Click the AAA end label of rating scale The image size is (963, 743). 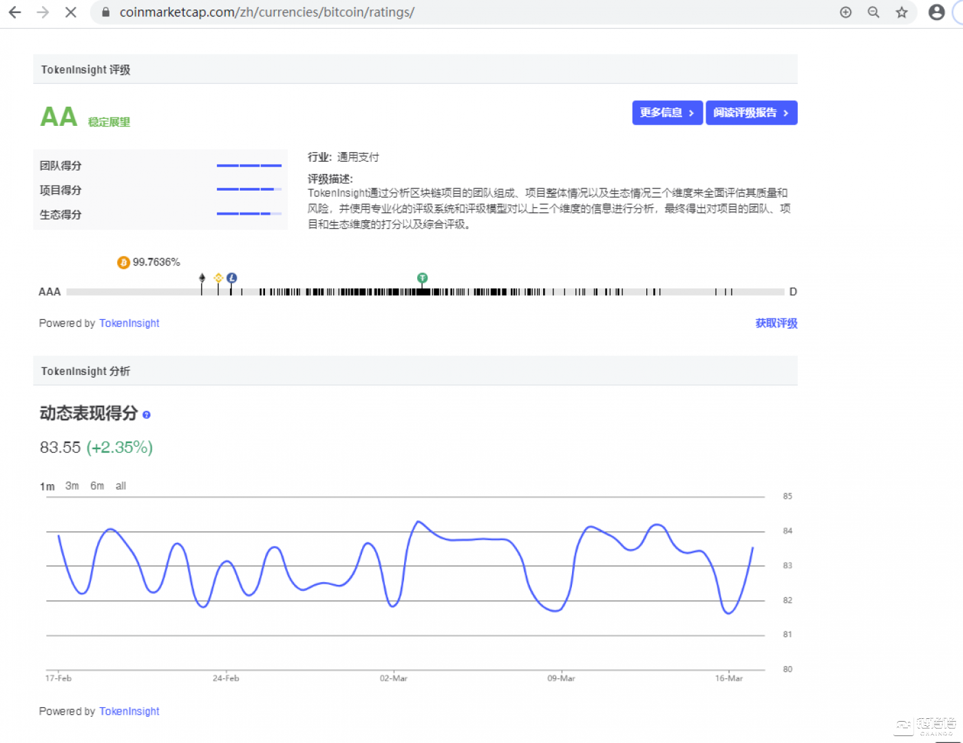coord(50,292)
